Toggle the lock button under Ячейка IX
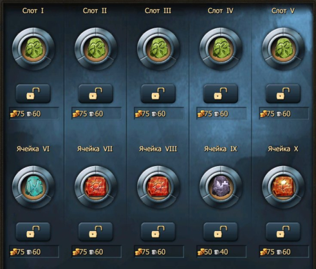The width and height of the screenshot is (316, 269). [221, 232]
